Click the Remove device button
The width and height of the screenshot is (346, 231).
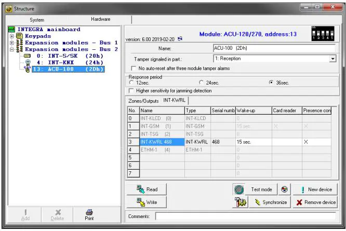(315, 202)
